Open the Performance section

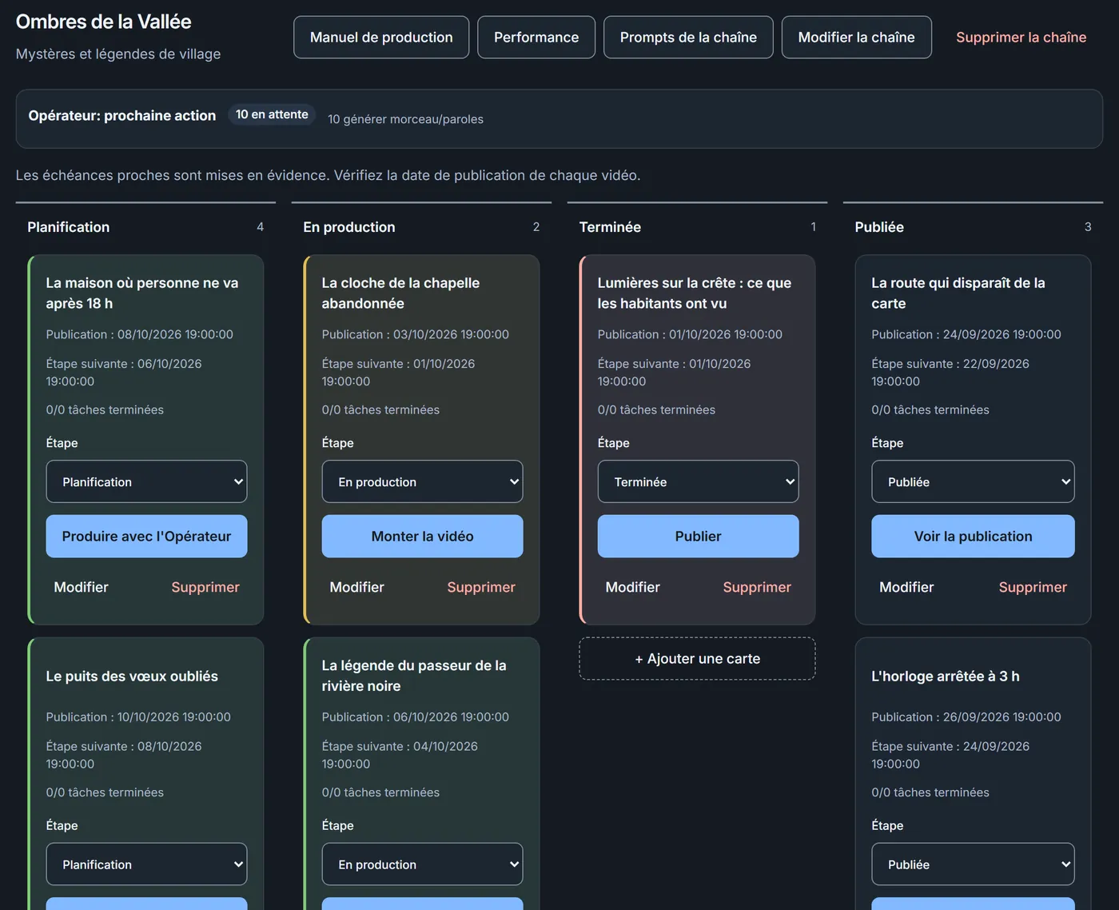coord(536,38)
